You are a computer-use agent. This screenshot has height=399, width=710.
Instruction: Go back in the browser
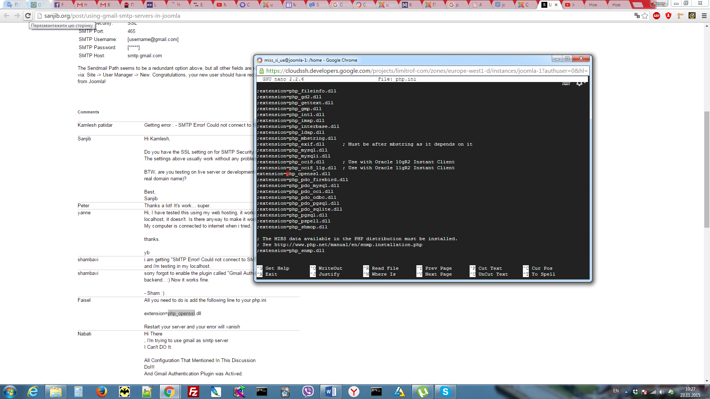6,16
